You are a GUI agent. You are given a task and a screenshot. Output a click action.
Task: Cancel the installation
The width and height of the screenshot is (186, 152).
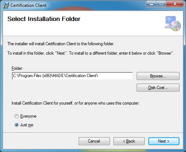(x=94, y=141)
